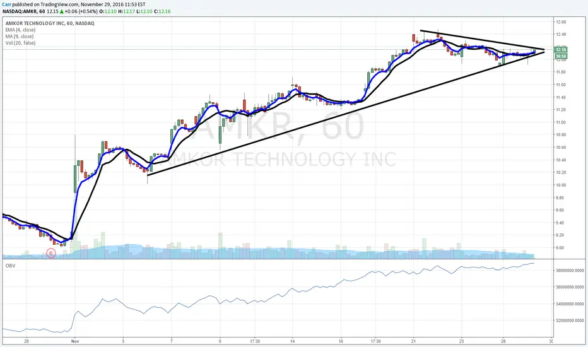The height and width of the screenshot is (347, 588).
Task: Click the 10.60 price axis label
Action: 561,148
